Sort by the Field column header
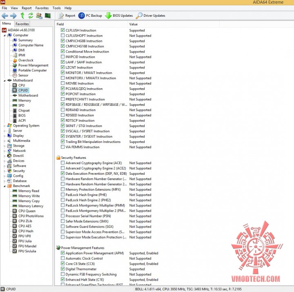Screen dimensions: 294x292 pyautogui.click(x=91, y=24)
